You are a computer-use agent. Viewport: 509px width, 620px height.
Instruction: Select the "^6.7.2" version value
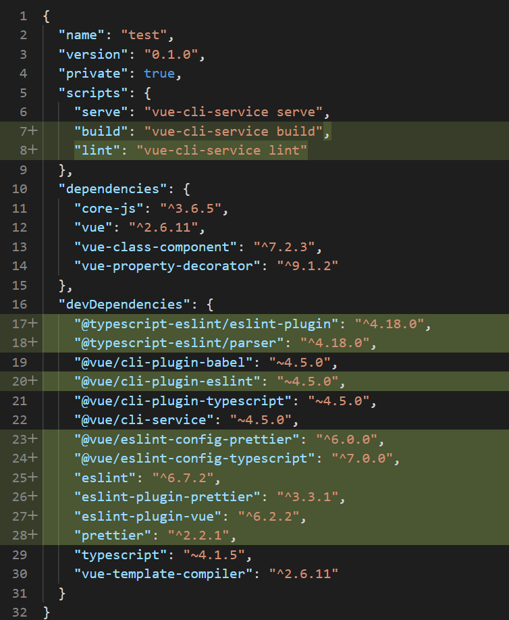[183, 477]
